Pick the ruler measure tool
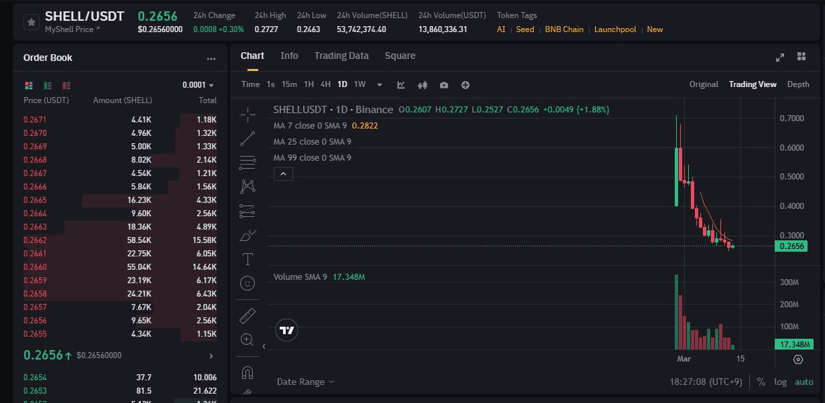Screen dimensions: 825x403 (x=248, y=315)
